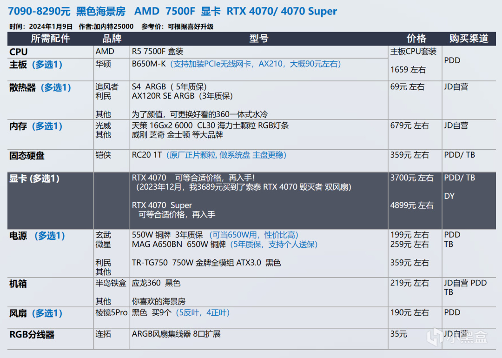Image resolution: width=502 pixels, height=358 pixels.
Task: Click the '190元 左右' price
Action: click(410, 312)
